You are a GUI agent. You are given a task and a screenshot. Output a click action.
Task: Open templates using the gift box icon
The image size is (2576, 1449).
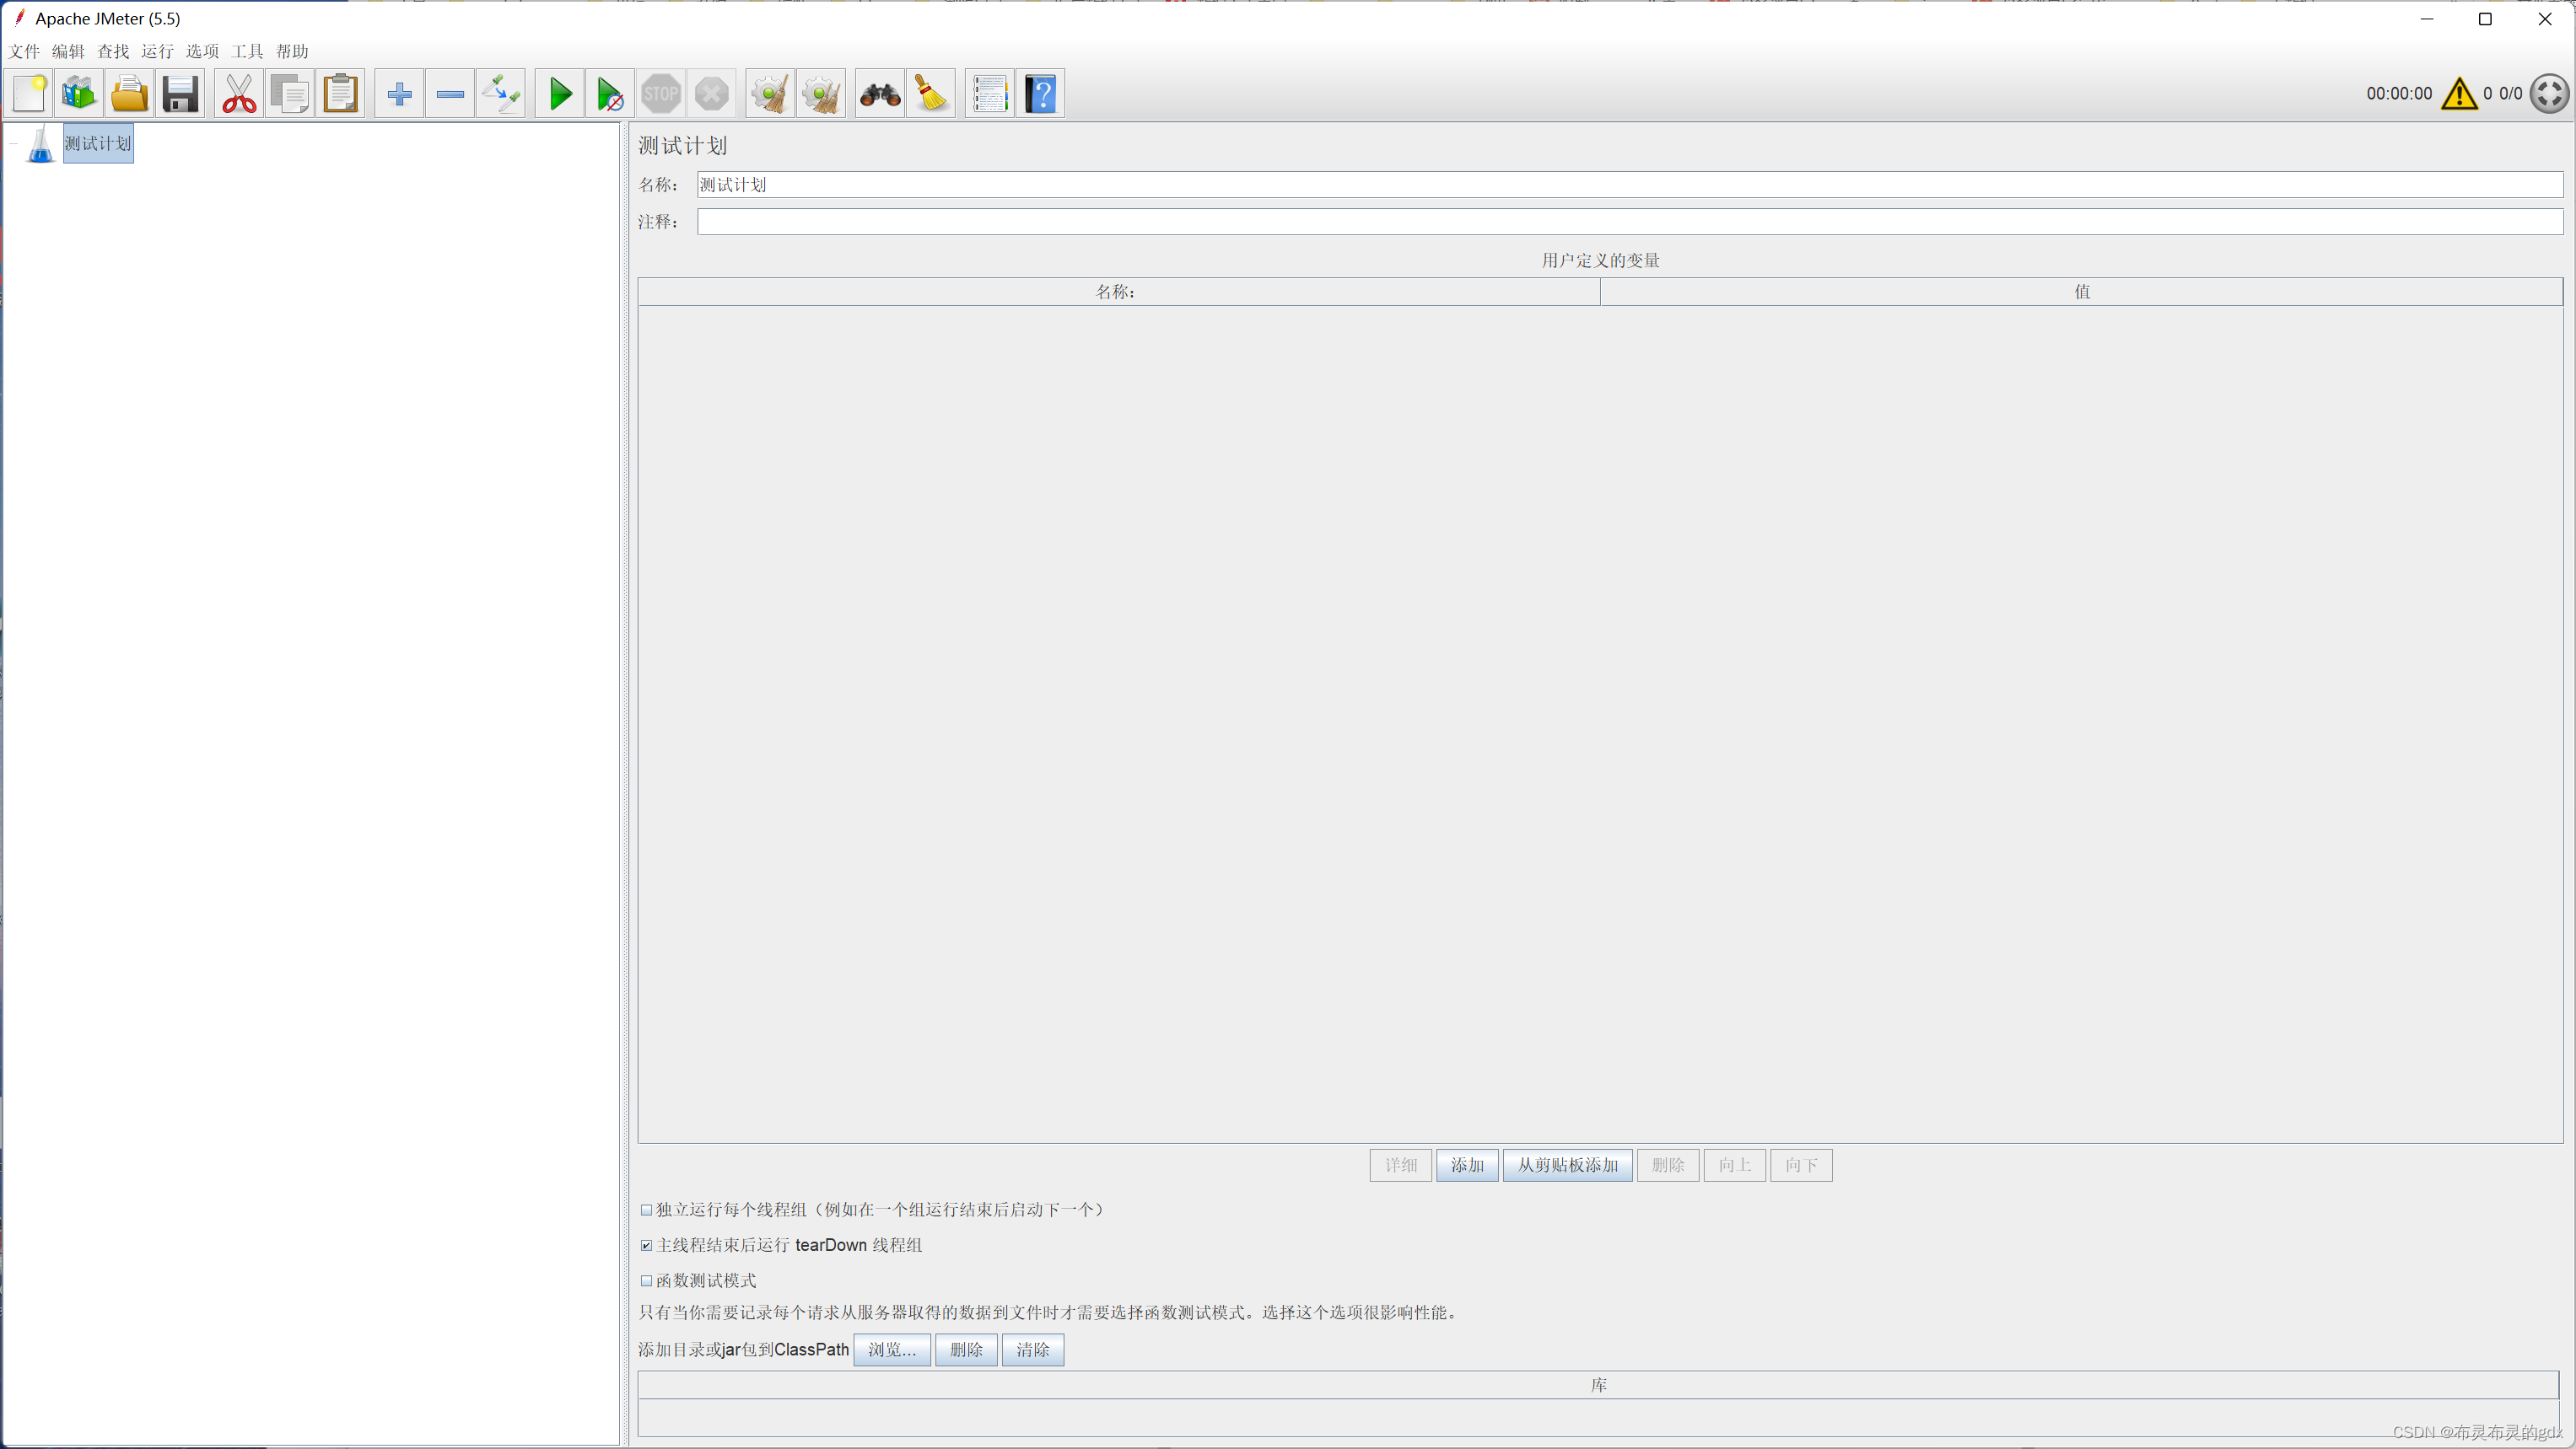coord(78,93)
